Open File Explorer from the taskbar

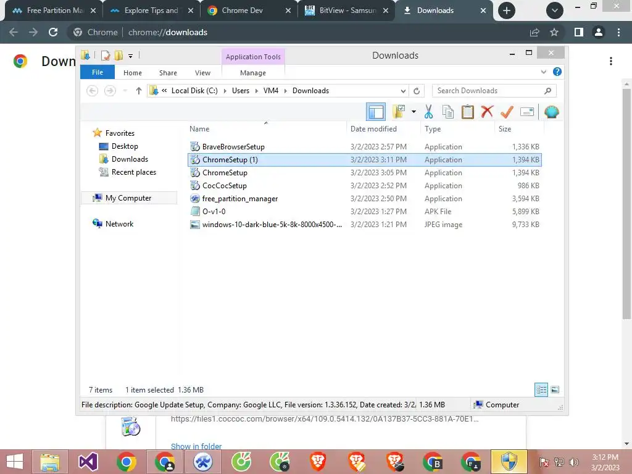tap(50, 462)
